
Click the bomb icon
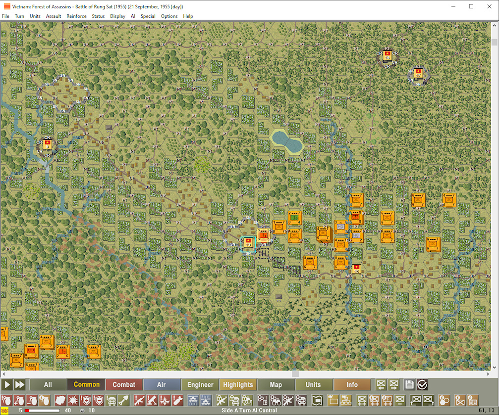point(177,400)
